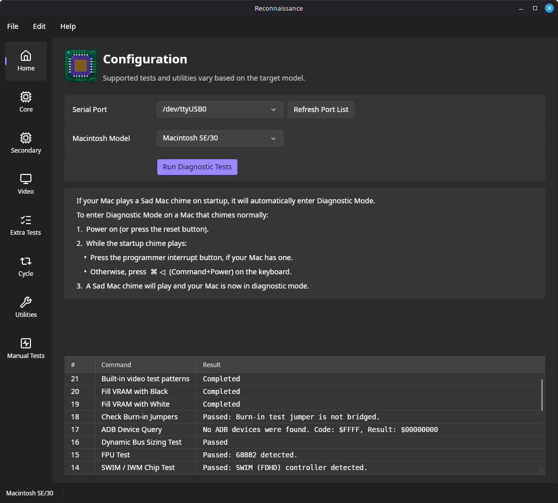Open the Secondary tests sidebar icon

click(x=26, y=143)
